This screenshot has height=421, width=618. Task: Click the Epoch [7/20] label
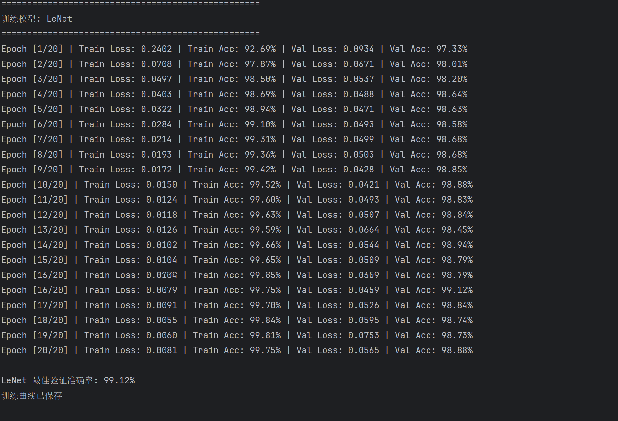[32, 139]
